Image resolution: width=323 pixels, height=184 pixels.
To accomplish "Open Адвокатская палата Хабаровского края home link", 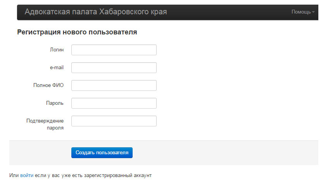I will (x=96, y=12).
